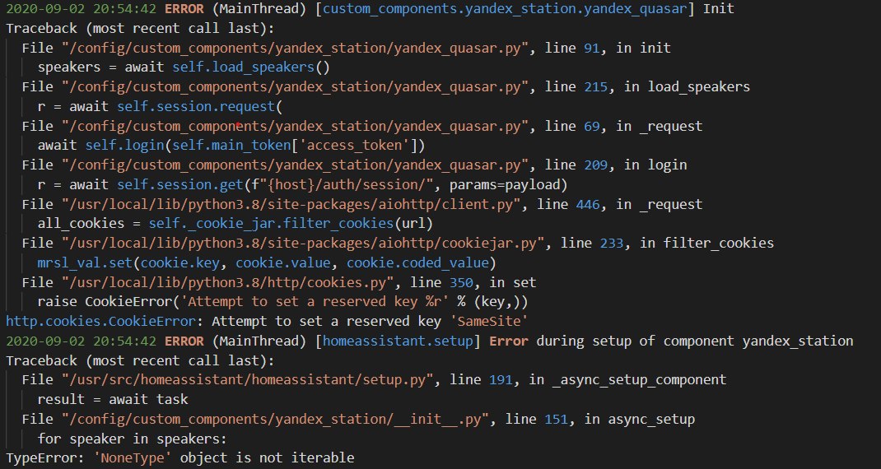Click 'self.main_token' in the login call
881x469 pixels.
pyautogui.click(x=231, y=146)
